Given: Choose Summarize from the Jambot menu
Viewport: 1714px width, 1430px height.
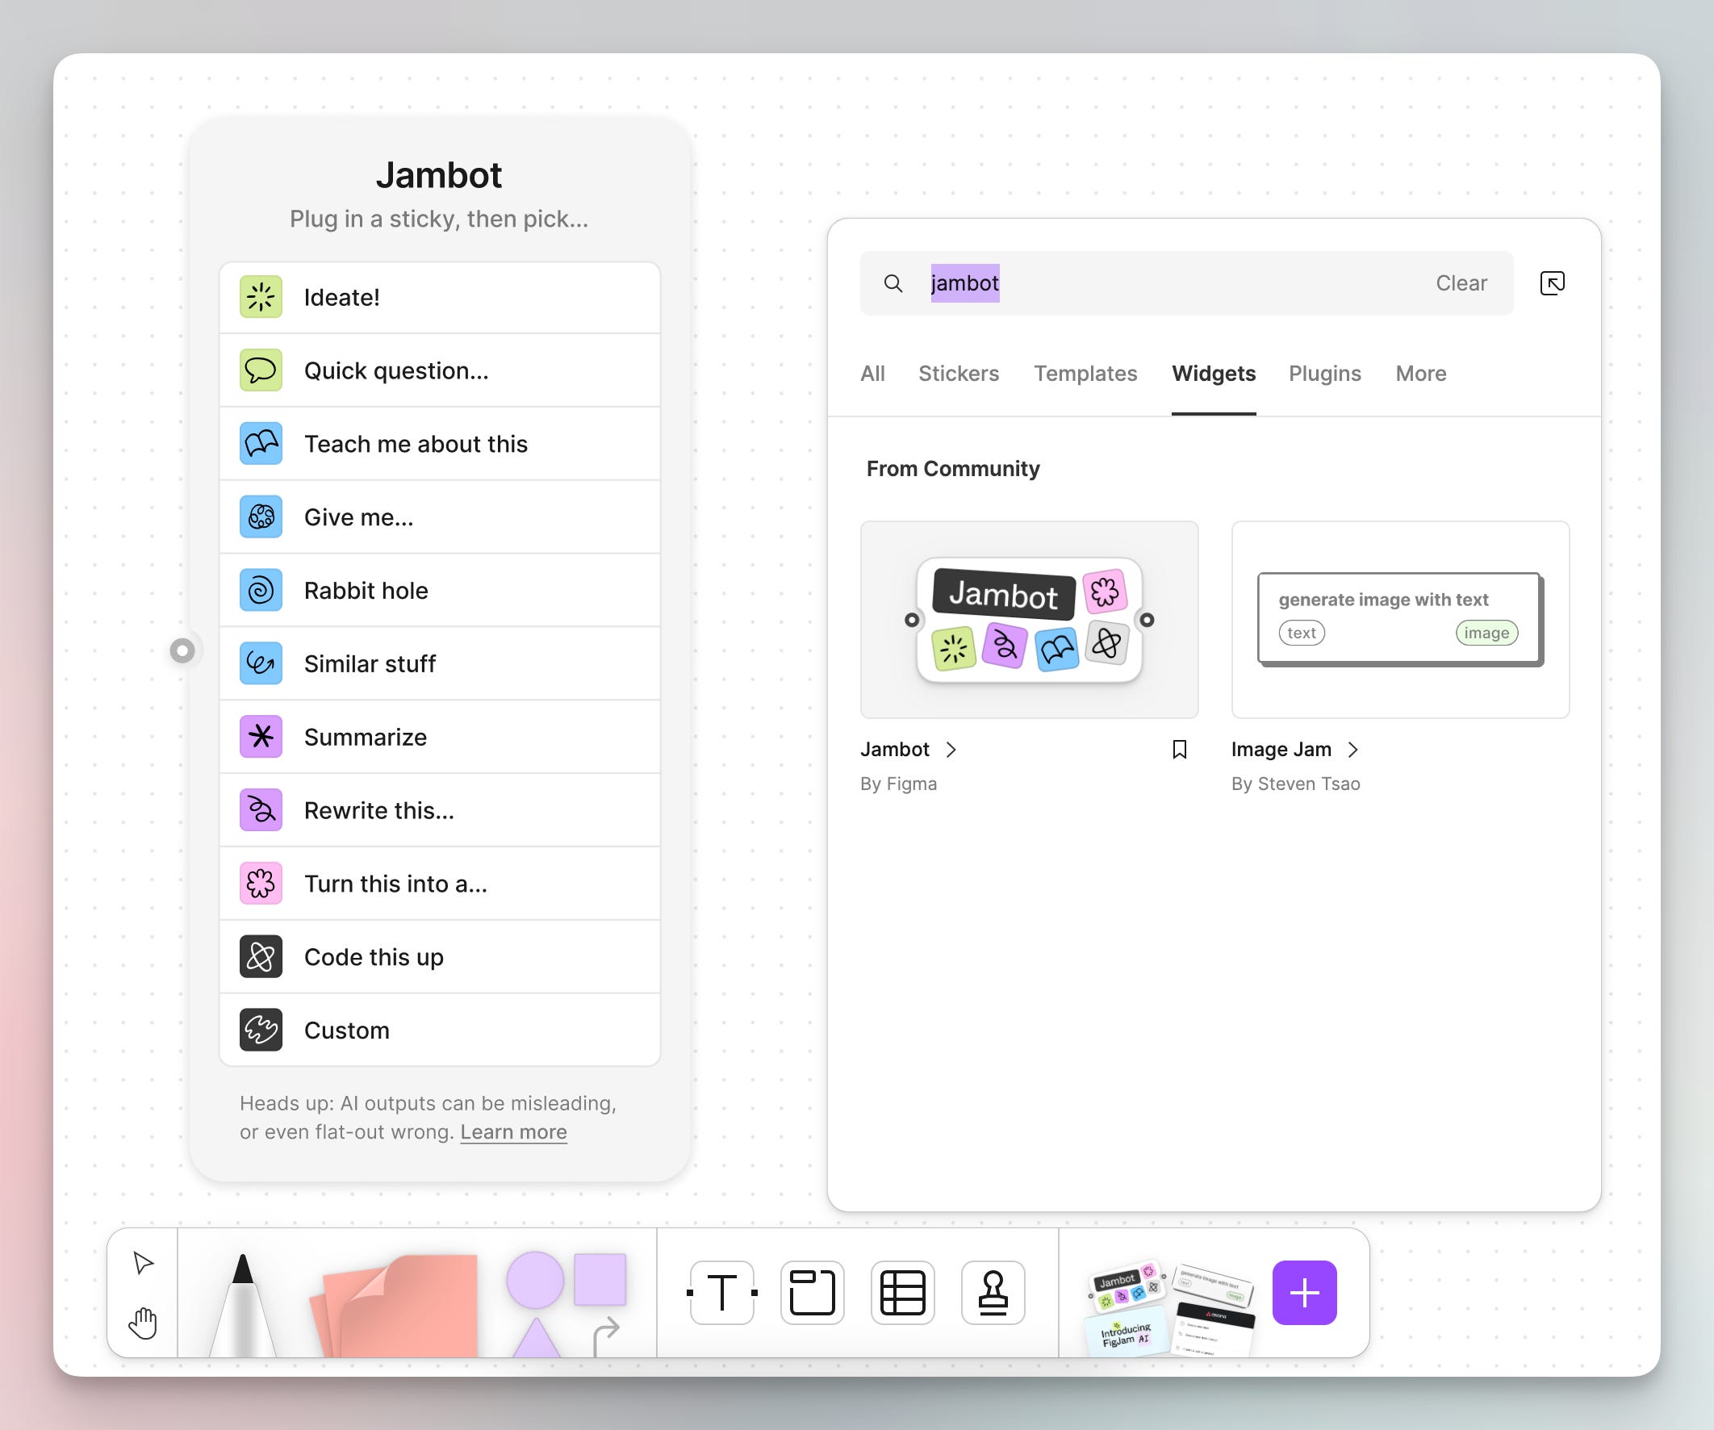Looking at the screenshot, I should [x=366, y=736].
